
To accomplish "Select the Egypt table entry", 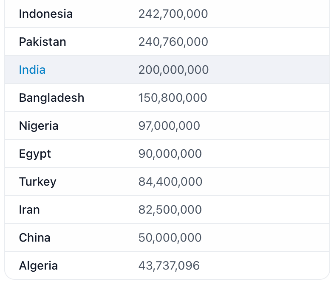I will (x=35, y=154).
